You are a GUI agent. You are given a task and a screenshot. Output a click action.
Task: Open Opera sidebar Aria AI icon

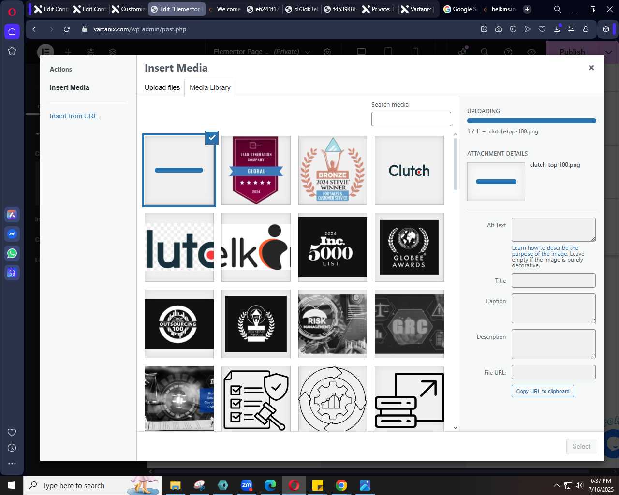point(12,215)
